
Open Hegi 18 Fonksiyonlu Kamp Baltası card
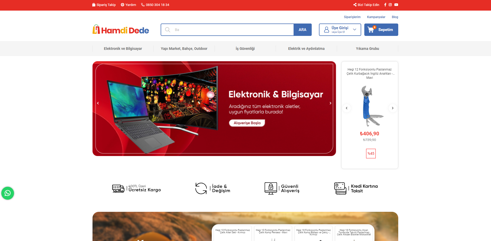pos(313,233)
